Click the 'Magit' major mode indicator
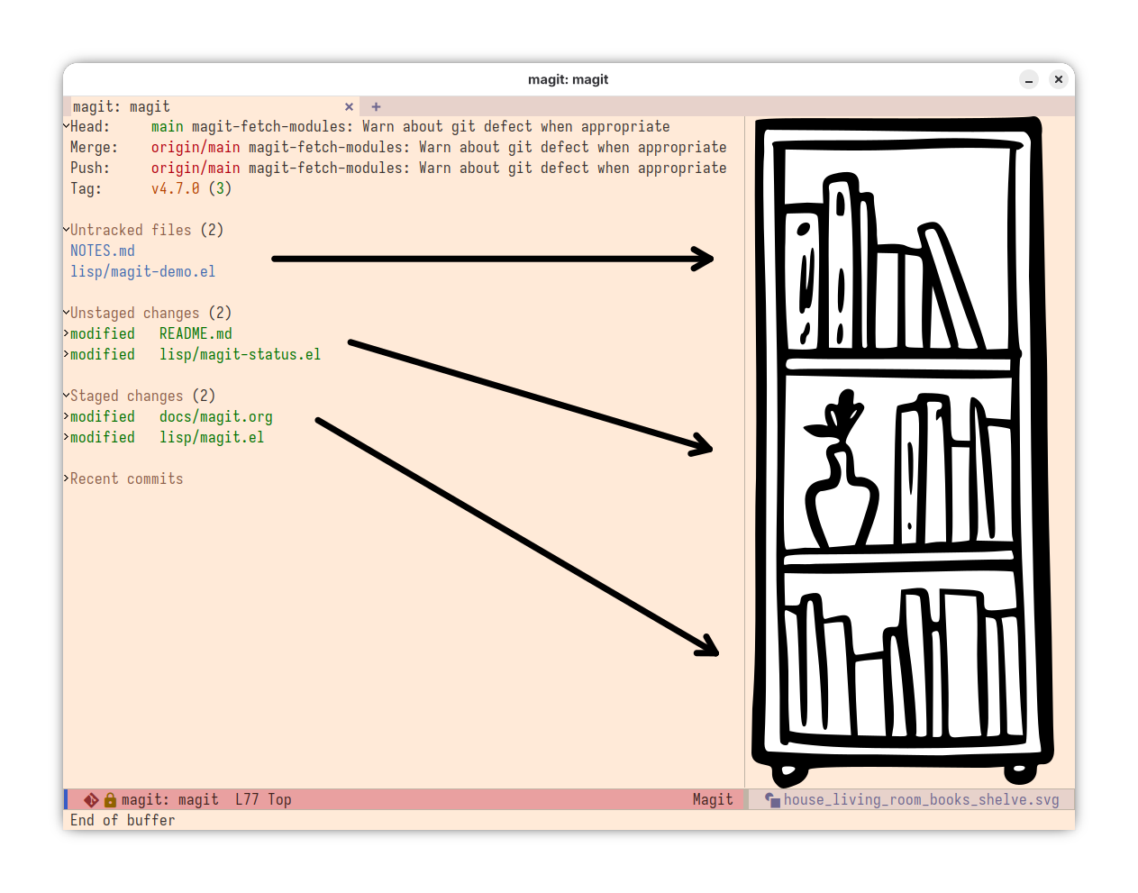The height and width of the screenshot is (893, 1138). coord(713,800)
